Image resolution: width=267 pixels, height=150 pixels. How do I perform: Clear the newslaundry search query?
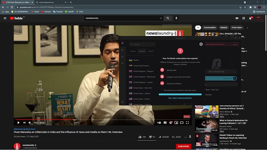161,18
